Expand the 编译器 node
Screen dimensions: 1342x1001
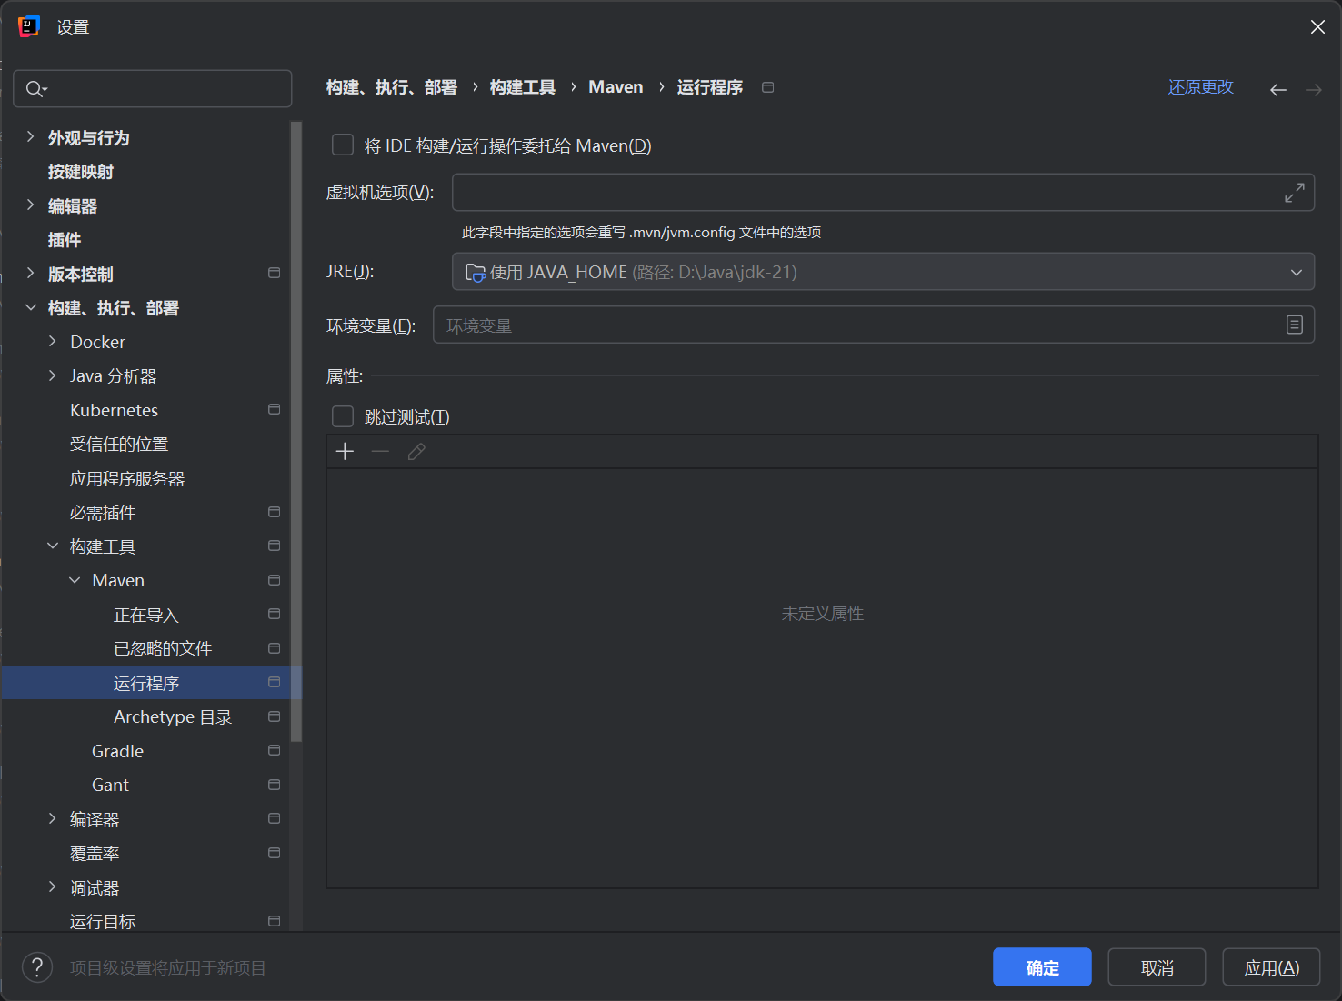[52, 819]
